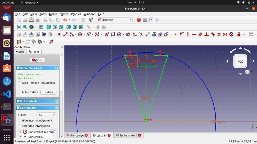The image size is (257, 144).
Task: Open the Sketch menu
Action: coord(64,14)
